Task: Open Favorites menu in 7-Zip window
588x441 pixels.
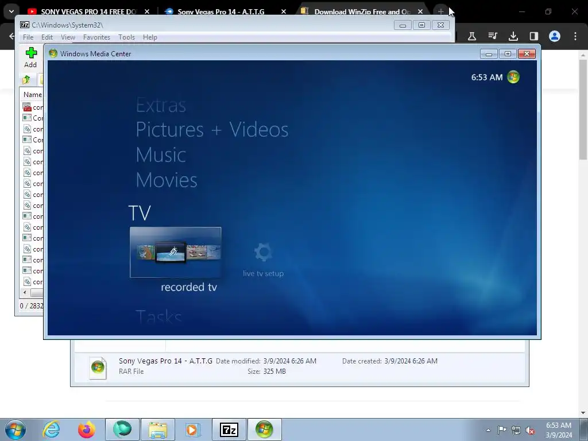Action: pos(96,37)
